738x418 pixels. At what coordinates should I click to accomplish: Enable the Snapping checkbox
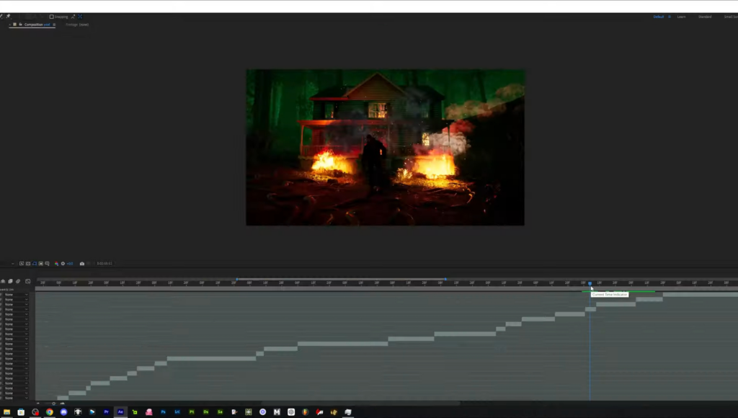(52, 17)
